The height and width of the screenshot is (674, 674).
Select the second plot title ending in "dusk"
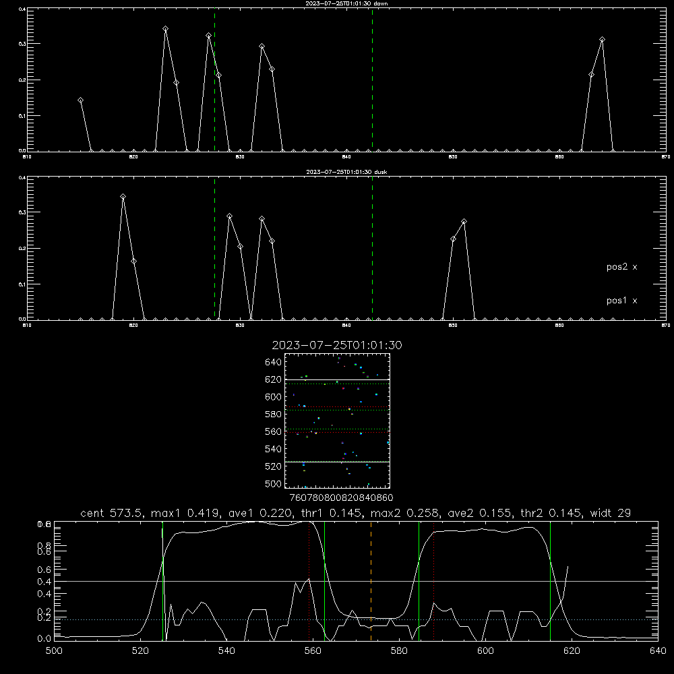click(346, 172)
